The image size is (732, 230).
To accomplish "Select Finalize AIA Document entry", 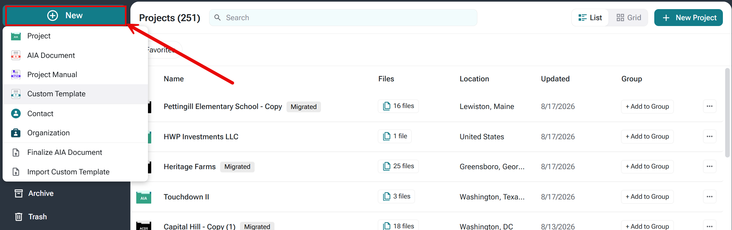I will (x=75, y=152).
